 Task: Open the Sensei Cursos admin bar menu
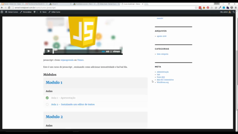point(12,12)
